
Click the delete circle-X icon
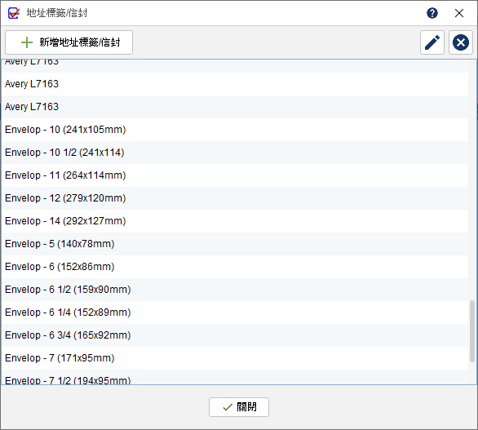coord(461,42)
